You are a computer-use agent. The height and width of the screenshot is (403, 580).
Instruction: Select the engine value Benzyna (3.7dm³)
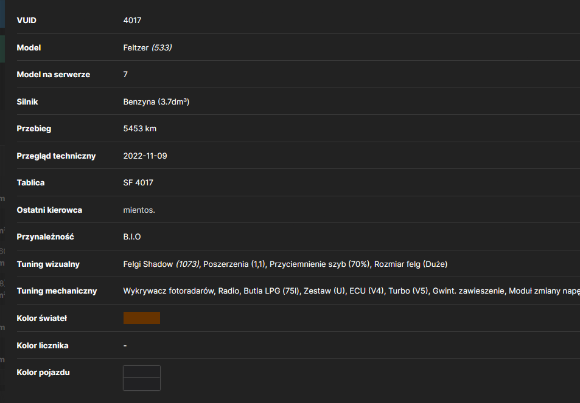[156, 102]
